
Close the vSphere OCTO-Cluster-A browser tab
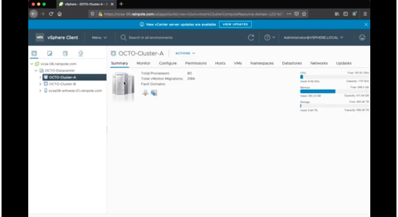click(x=112, y=4)
